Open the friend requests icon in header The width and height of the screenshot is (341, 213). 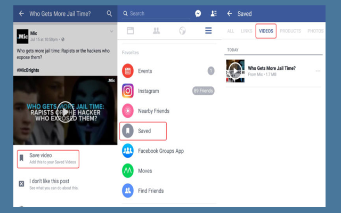[x=214, y=13]
